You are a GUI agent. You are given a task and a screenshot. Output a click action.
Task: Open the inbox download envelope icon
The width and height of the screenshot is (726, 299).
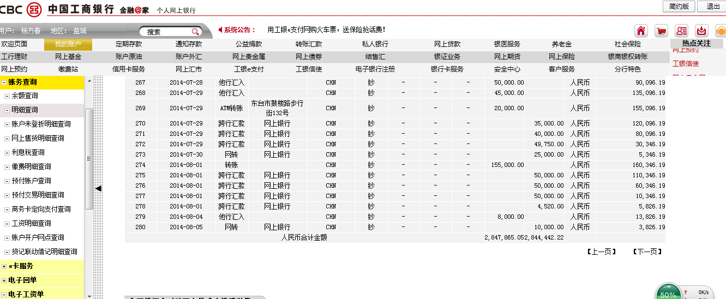coord(702,31)
